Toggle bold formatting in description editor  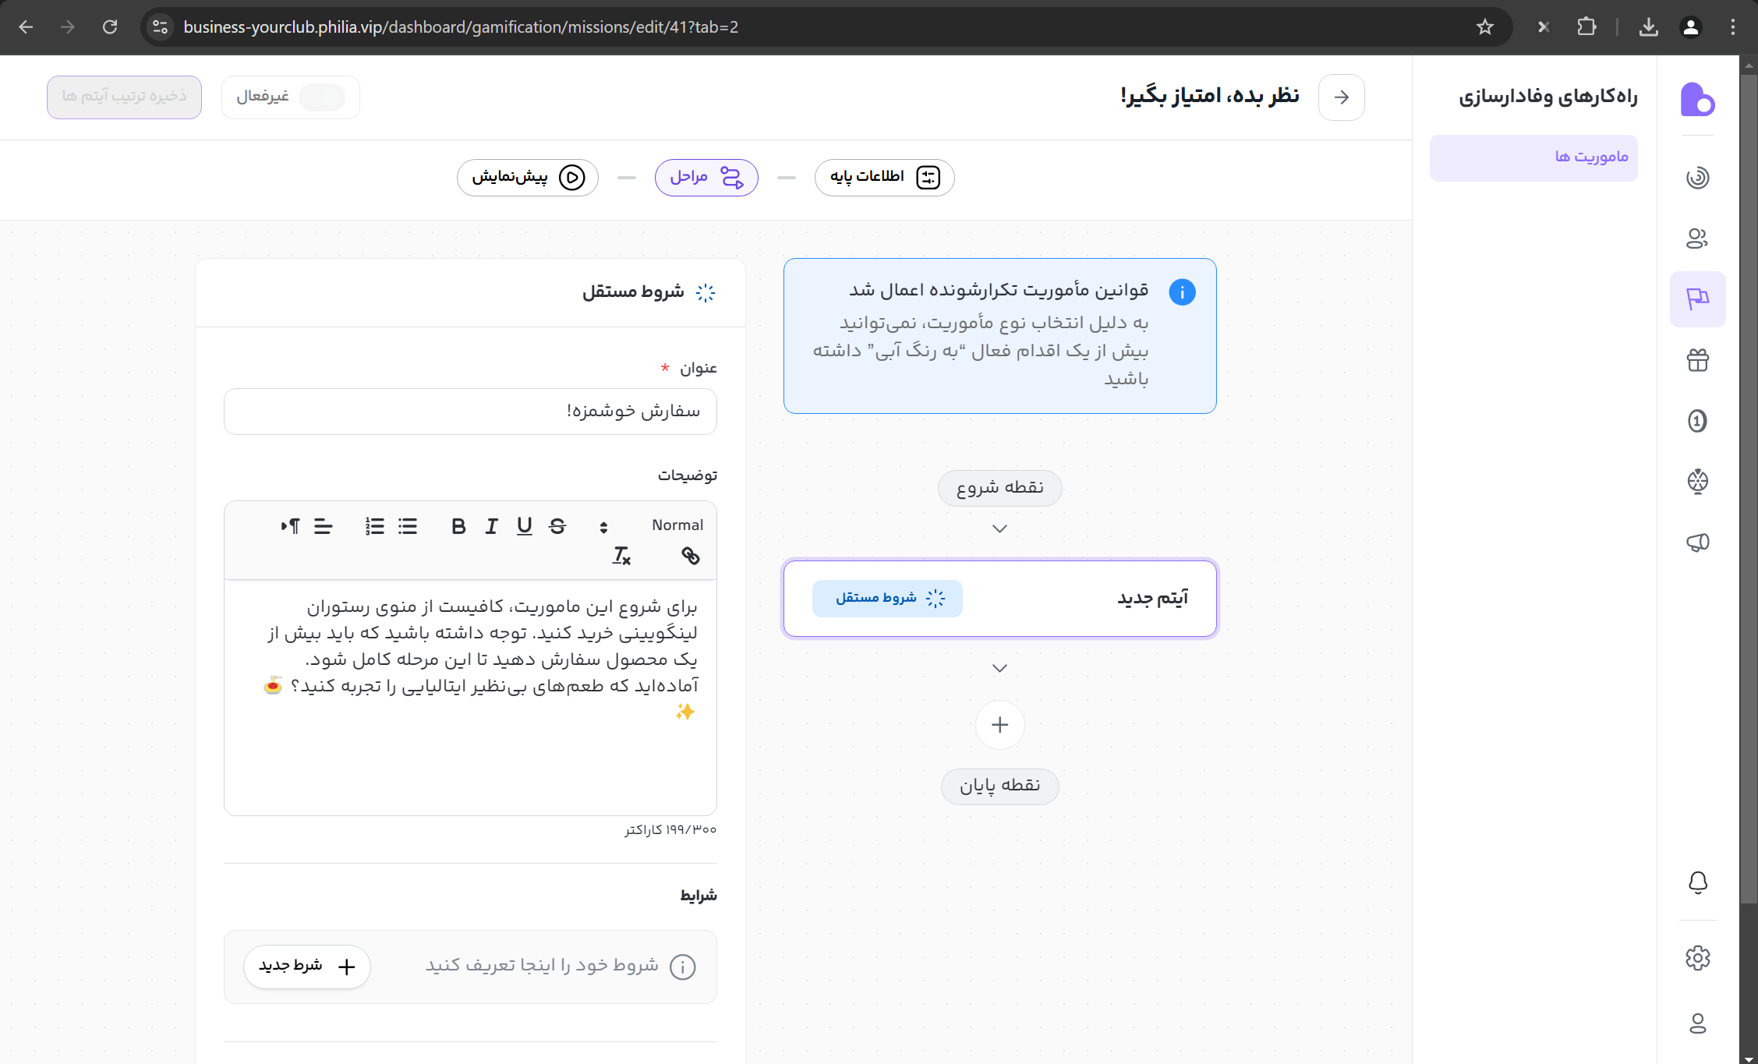458,526
